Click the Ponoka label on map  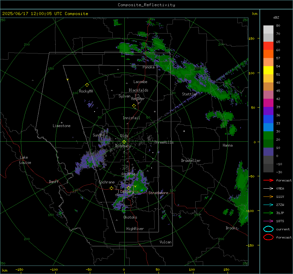pos(148,67)
